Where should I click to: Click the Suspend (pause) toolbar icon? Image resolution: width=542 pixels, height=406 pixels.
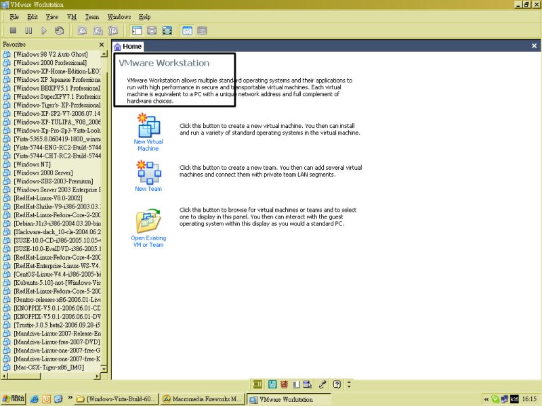point(28,30)
